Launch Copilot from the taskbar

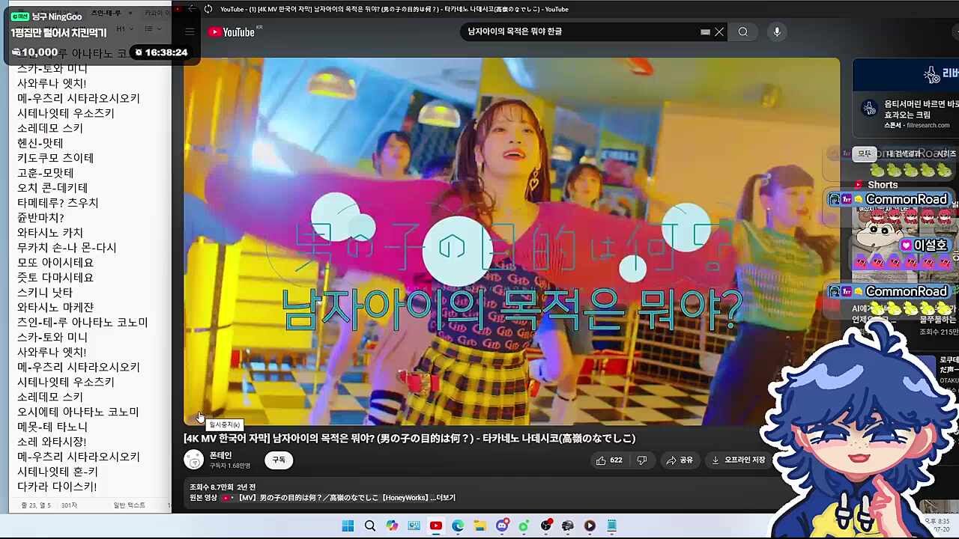coord(392,526)
